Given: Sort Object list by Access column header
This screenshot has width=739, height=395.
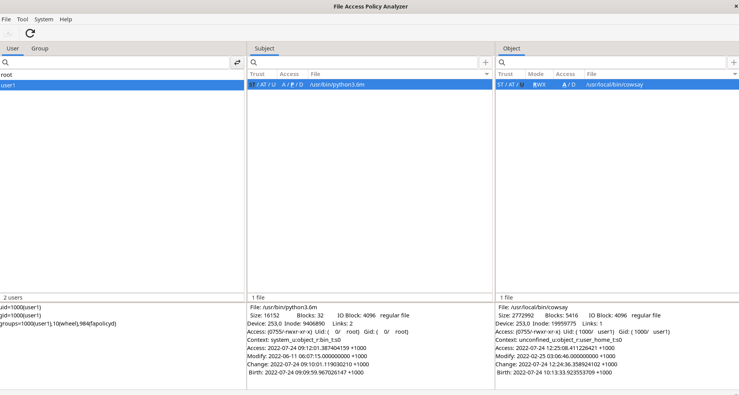Looking at the screenshot, I should 569,74.
